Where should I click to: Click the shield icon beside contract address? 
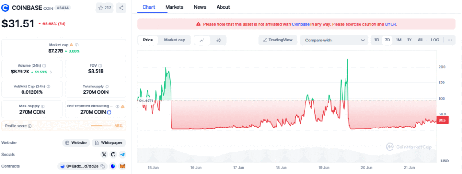[x=113, y=166]
